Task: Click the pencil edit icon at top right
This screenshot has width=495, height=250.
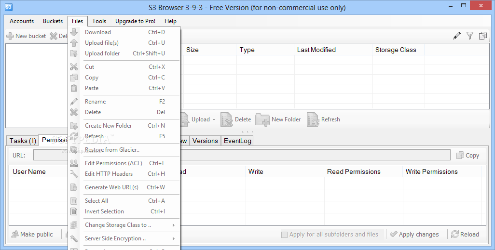Action: click(457, 36)
